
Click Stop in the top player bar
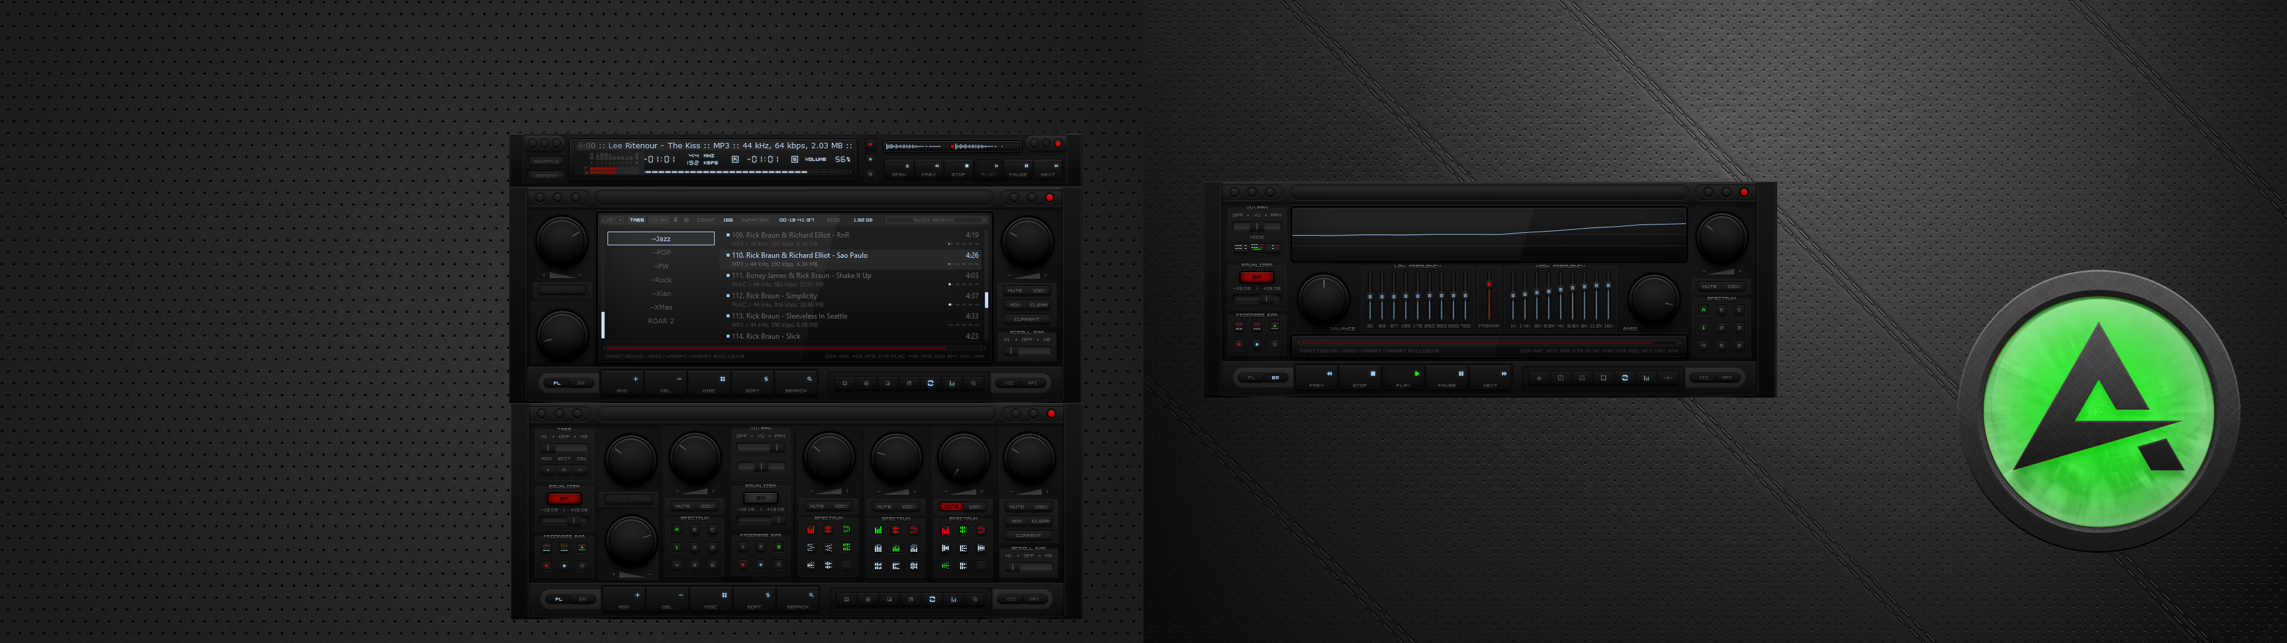pyautogui.click(x=959, y=170)
